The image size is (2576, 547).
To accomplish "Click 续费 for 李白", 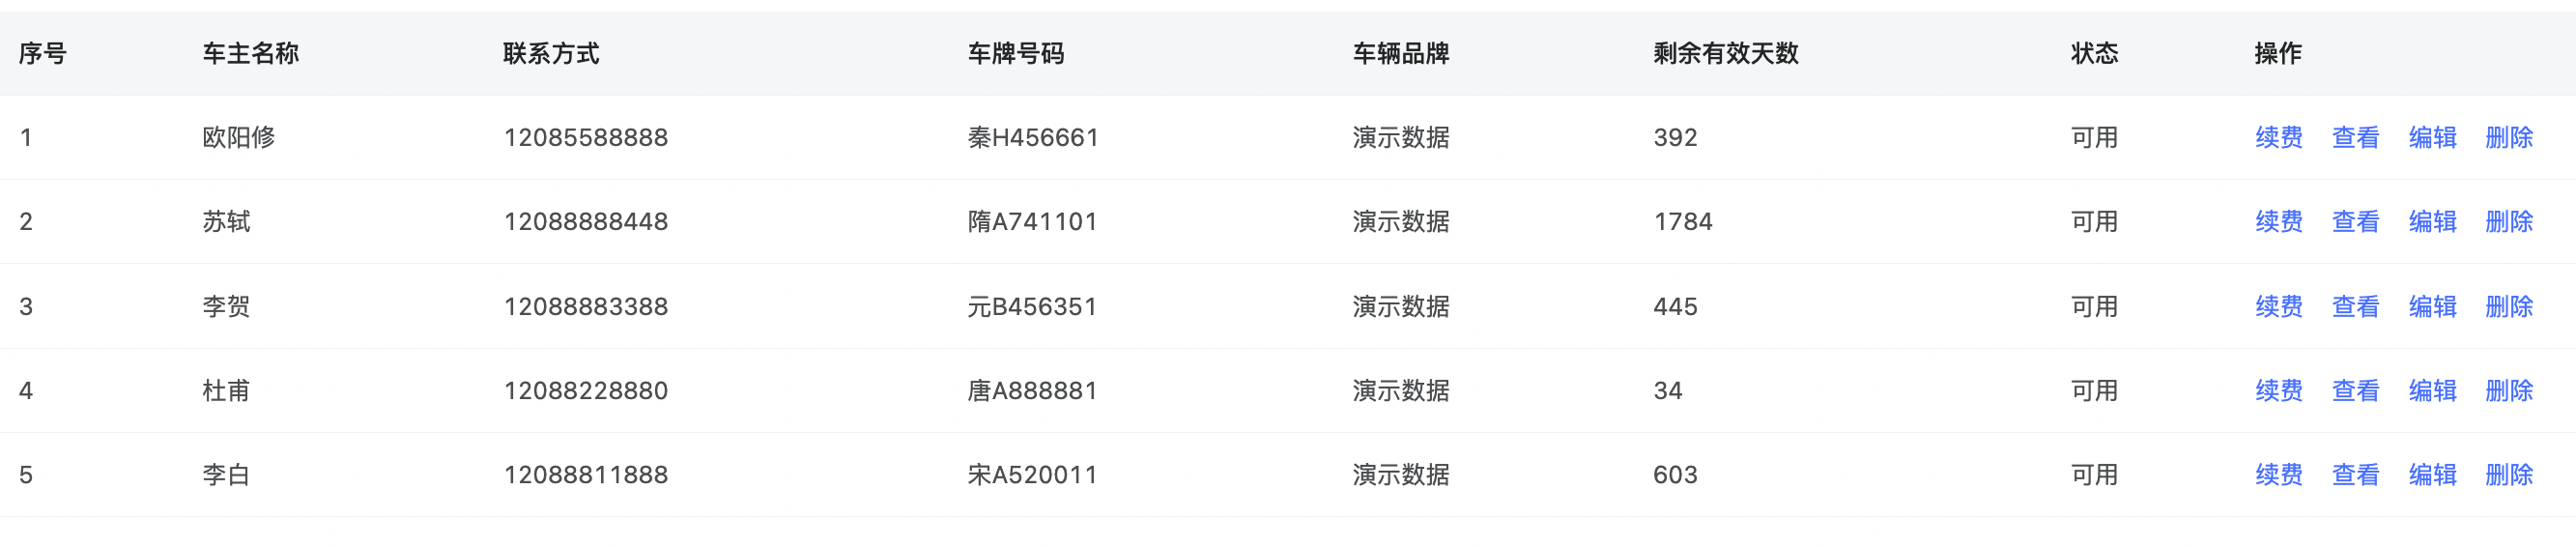I will point(2279,475).
